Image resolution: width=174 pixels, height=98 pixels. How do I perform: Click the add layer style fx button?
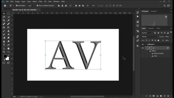click(x=150, y=96)
